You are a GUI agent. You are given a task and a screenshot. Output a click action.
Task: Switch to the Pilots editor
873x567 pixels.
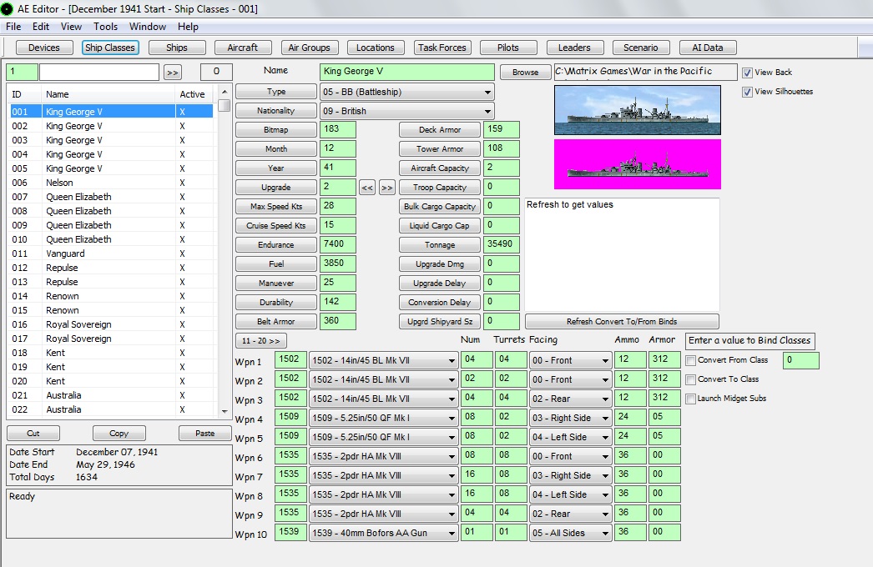pos(507,48)
